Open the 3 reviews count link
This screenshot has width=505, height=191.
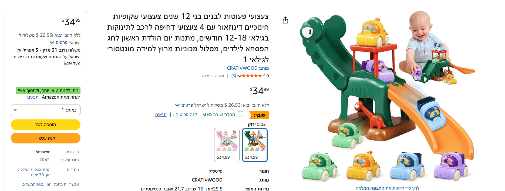coord(234,76)
